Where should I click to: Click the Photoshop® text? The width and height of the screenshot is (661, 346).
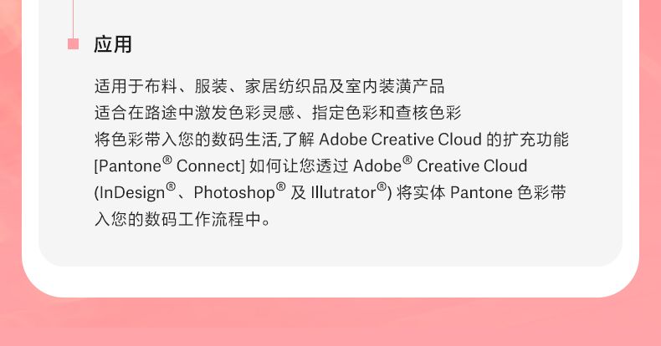click(x=239, y=192)
